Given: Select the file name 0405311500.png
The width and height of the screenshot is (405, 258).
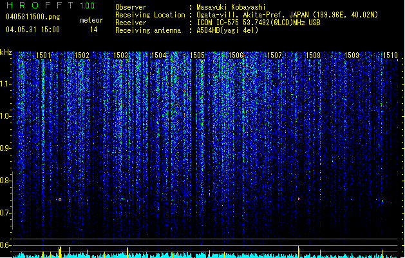Looking at the screenshot, I should [33, 17].
